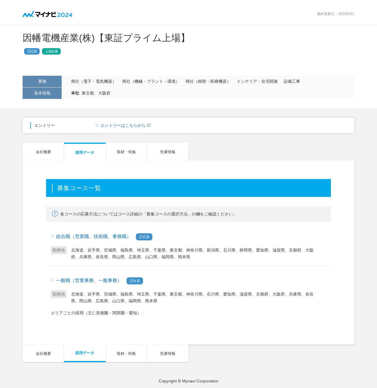The image size is (377, 388).
Task: Click 商社（精密・医療機器） text
Action: (208, 81)
